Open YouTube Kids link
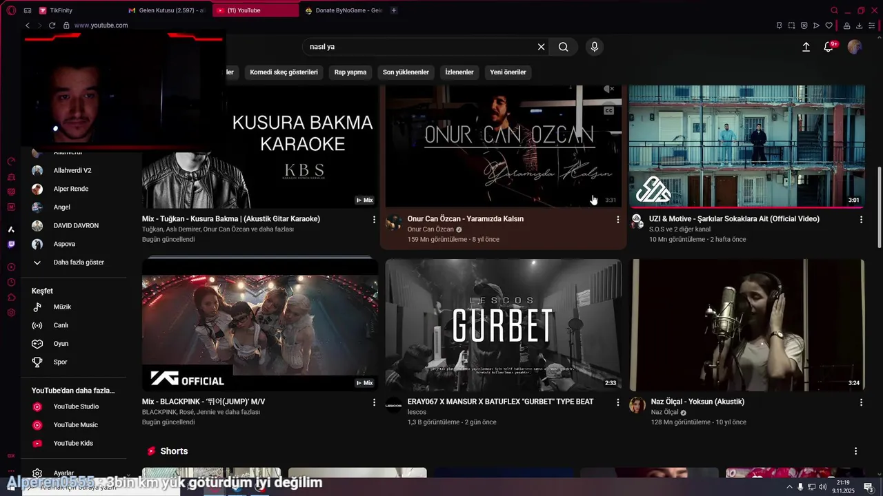The width and height of the screenshot is (883, 496). pos(74,443)
